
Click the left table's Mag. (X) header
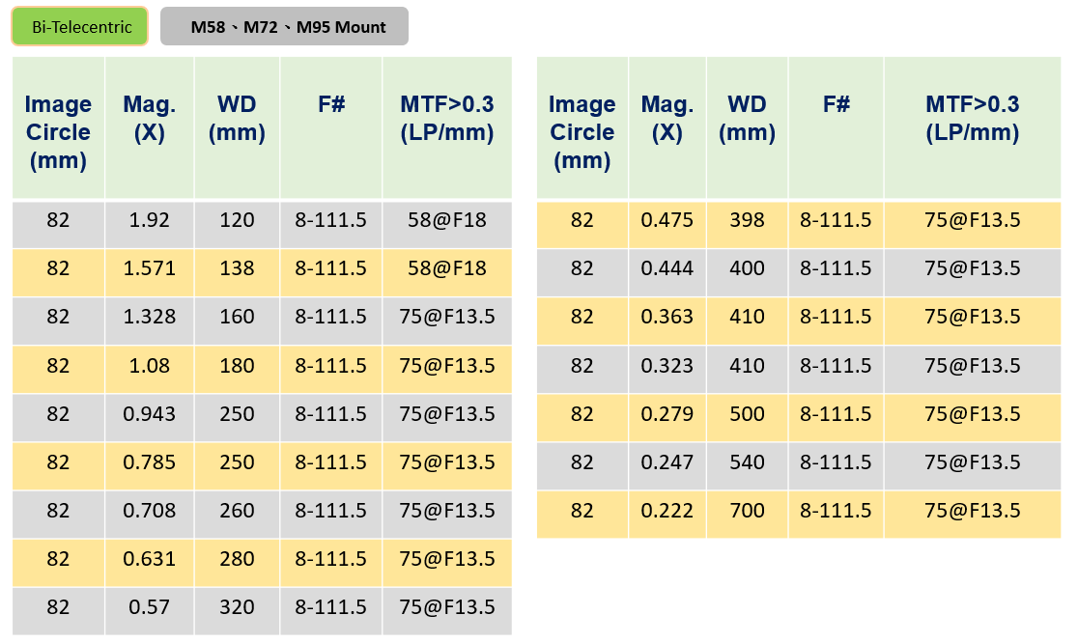[149, 128]
